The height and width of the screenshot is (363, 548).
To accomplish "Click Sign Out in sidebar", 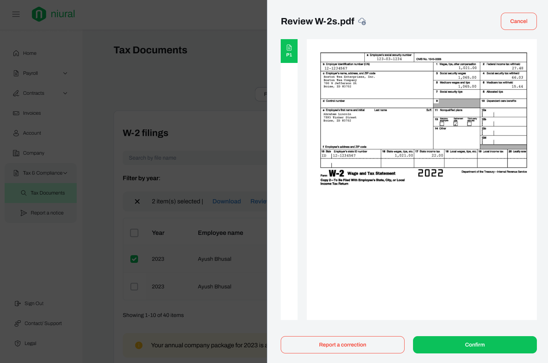I will 34,304.
